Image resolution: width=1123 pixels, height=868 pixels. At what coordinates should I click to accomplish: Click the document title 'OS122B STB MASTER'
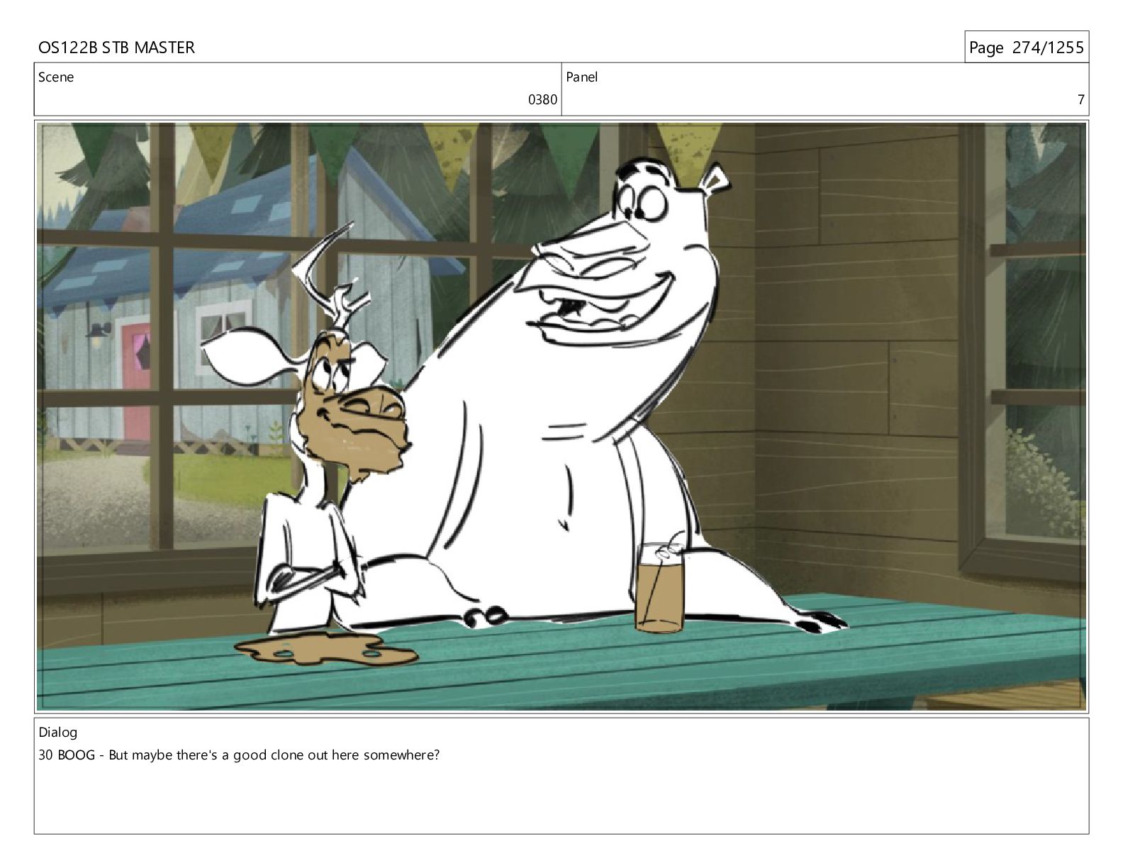click(116, 48)
